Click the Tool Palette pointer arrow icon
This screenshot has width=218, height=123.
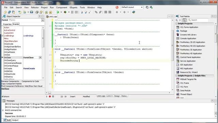point(184,20)
